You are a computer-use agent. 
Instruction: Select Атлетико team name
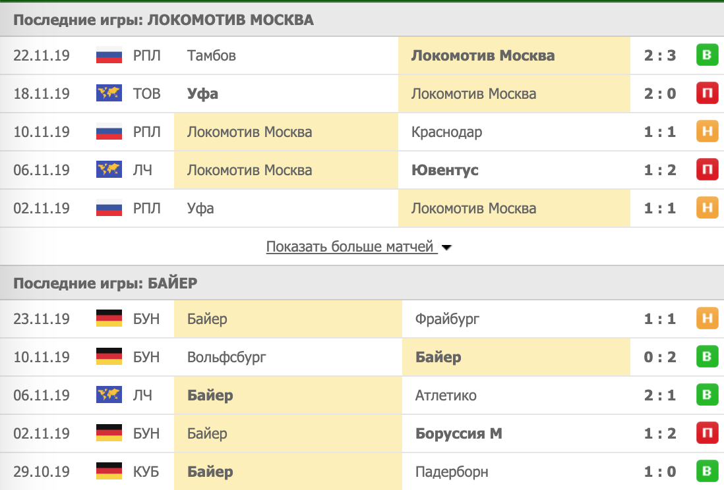click(446, 395)
